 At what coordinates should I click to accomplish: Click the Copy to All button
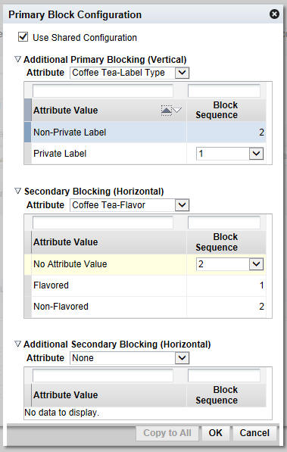pyautogui.click(x=167, y=433)
